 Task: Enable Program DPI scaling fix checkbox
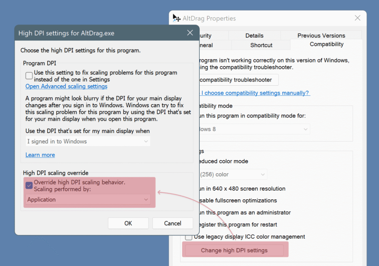(x=29, y=75)
